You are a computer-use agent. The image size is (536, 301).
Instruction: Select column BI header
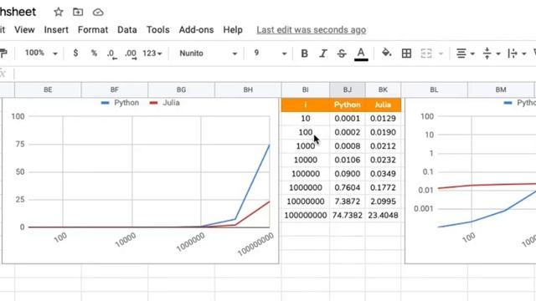(x=305, y=89)
